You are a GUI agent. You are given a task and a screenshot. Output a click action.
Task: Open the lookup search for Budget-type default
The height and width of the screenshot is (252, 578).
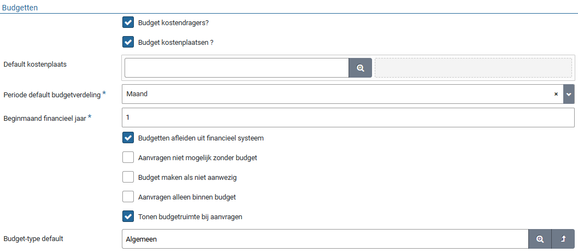tap(540, 239)
